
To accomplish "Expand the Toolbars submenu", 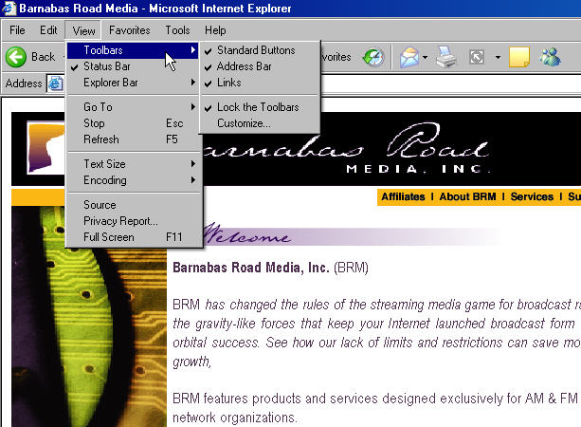I will (134, 50).
